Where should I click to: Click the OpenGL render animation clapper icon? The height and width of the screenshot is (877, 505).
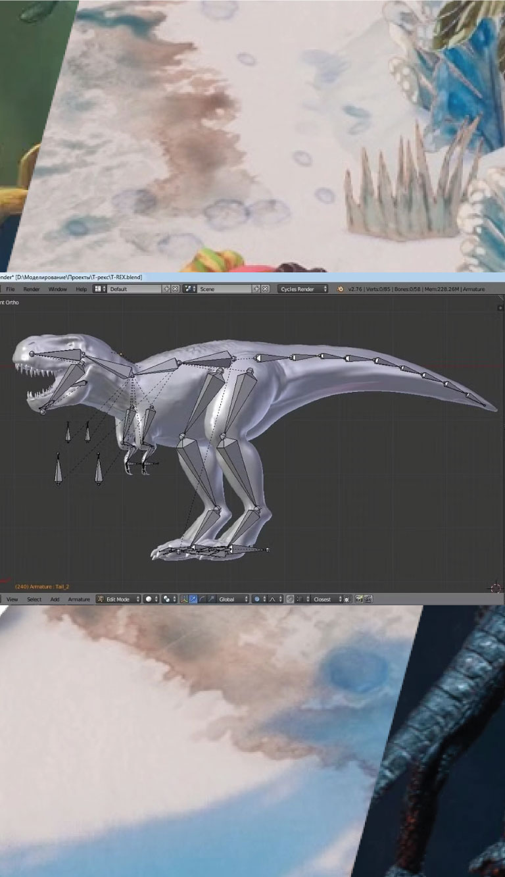click(368, 599)
